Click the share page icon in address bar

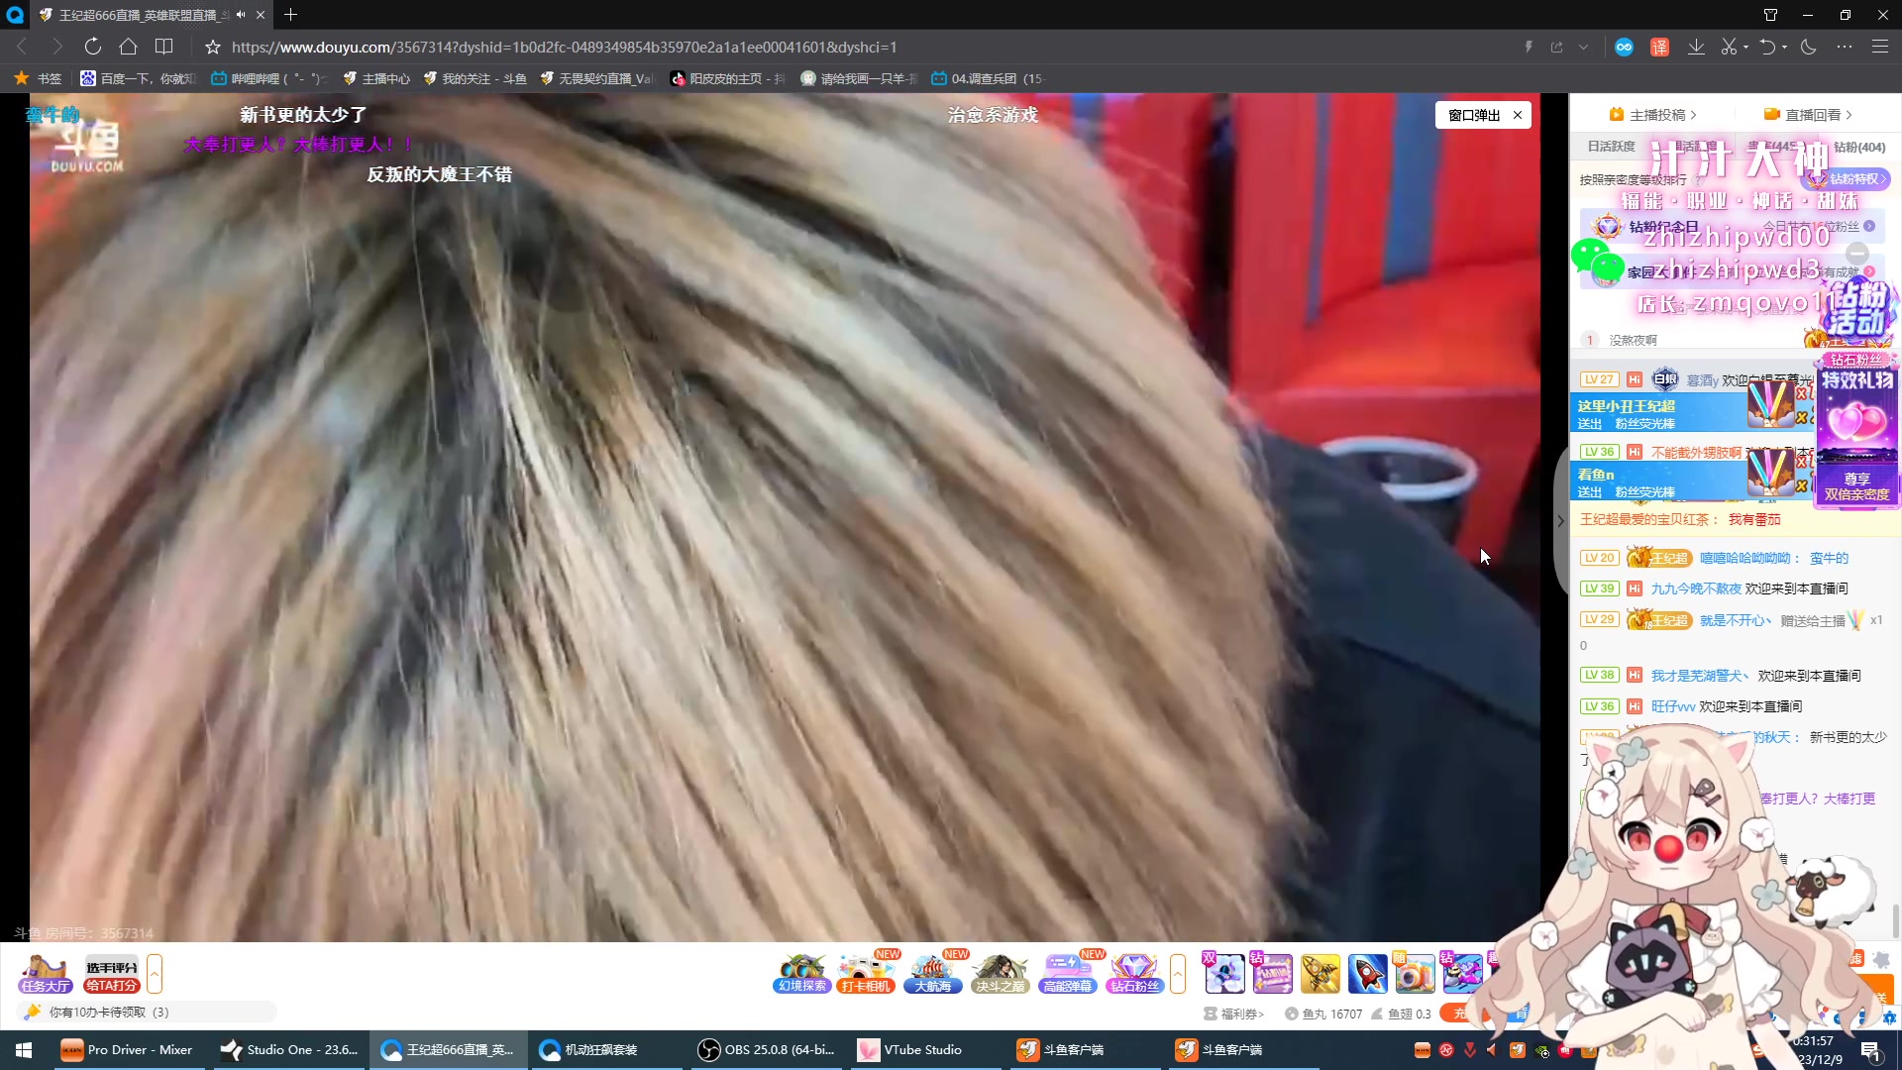click(1557, 47)
